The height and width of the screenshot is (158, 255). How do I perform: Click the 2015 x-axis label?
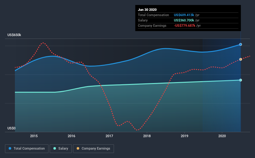(34, 136)
